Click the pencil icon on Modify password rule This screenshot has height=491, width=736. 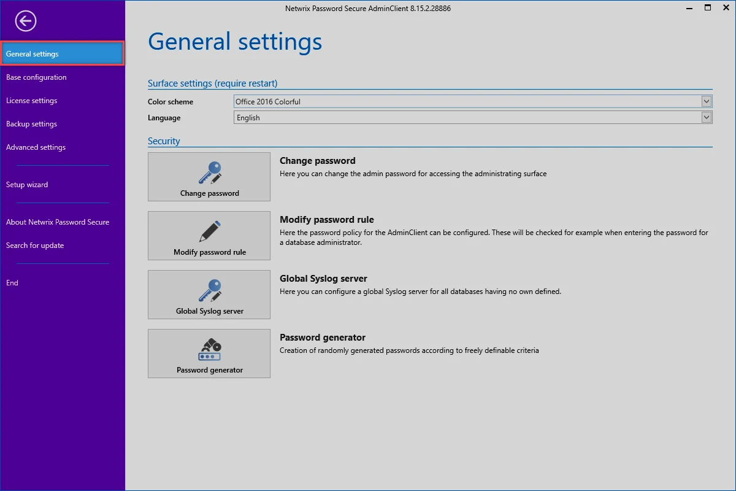point(210,232)
